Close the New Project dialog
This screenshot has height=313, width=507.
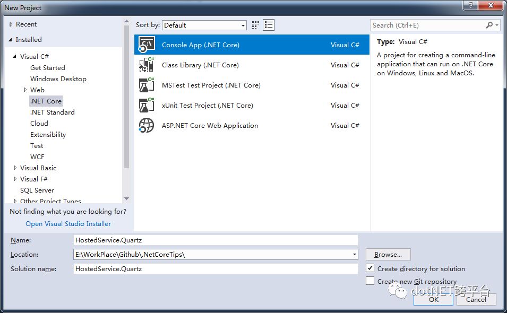point(491,5)
